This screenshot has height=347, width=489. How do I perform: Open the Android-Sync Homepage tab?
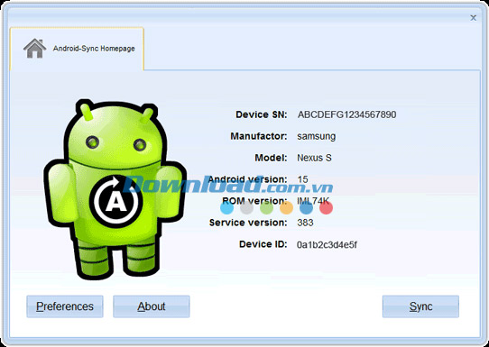tap(77, 49)
